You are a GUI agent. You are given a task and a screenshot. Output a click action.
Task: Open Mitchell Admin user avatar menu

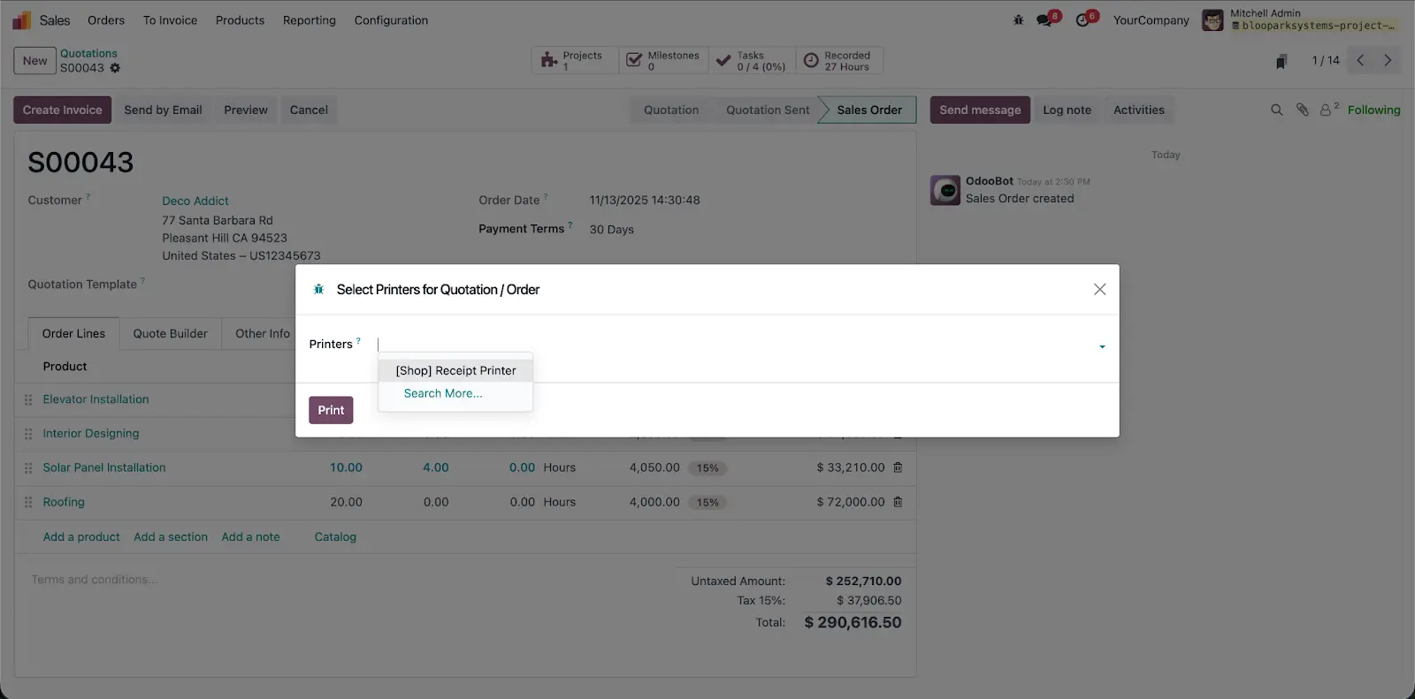(1212, 19)
